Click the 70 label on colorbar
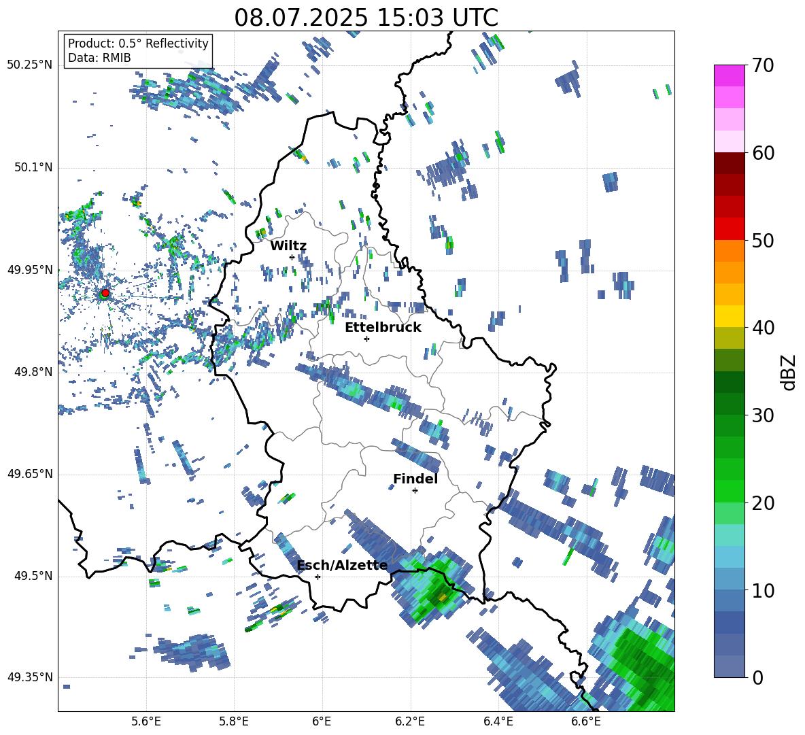This screenshot has height=735, width=805. [x=763, y=65]
